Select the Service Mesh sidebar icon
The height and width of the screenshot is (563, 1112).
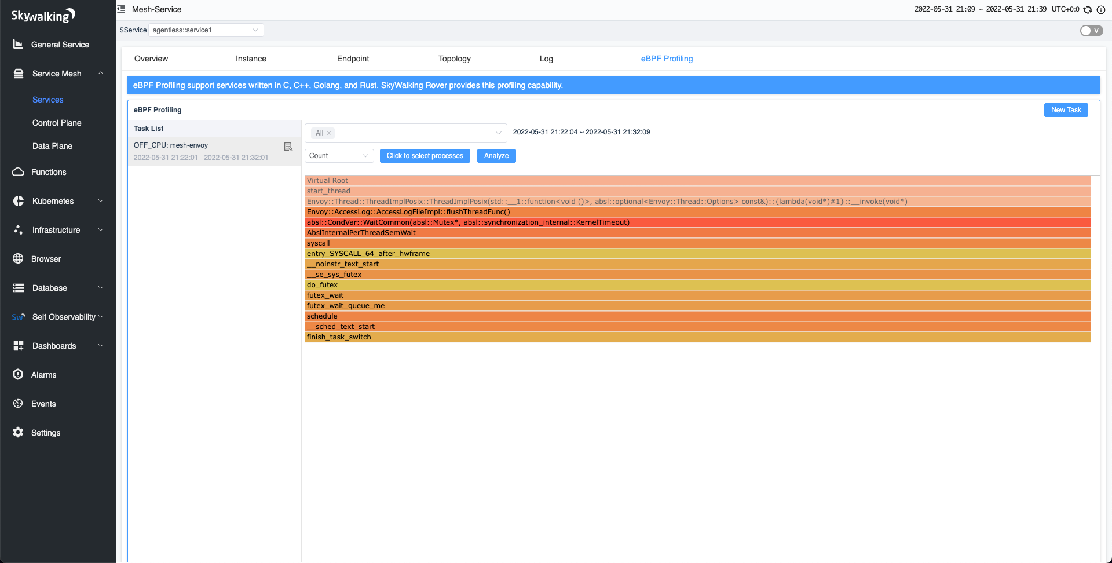pos(18,73)
